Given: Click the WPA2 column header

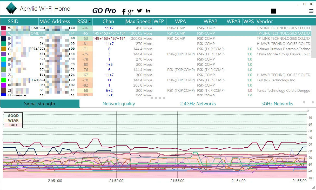Looking at the screenshot, I should tap(211, 21).
